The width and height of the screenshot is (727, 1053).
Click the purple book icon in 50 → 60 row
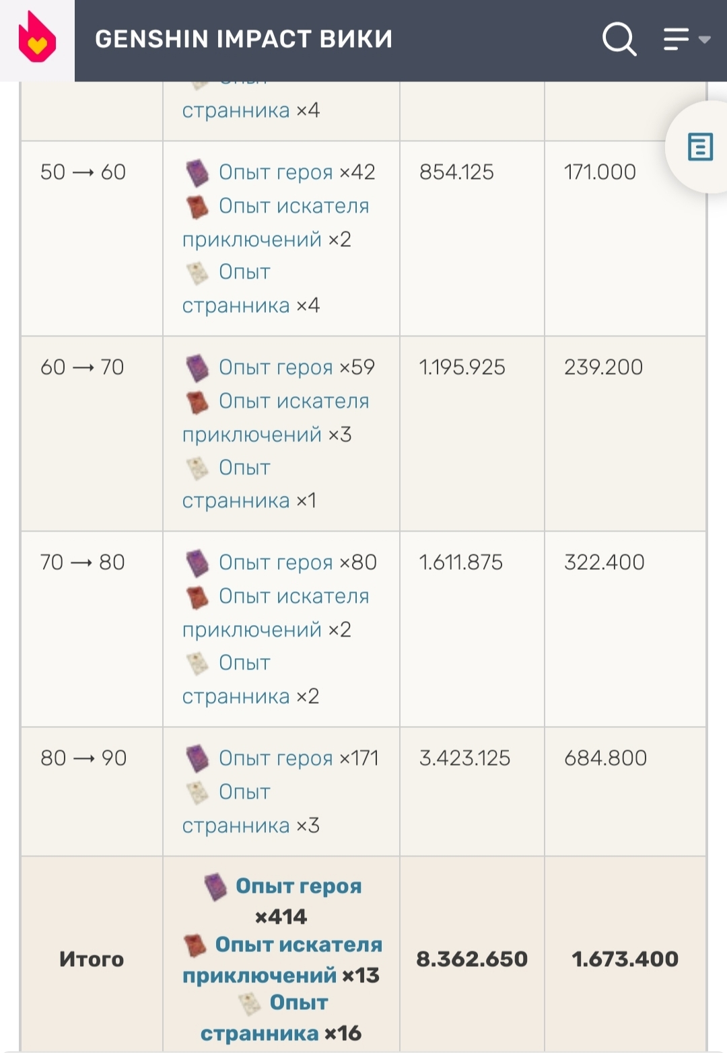tap(197, 173)
